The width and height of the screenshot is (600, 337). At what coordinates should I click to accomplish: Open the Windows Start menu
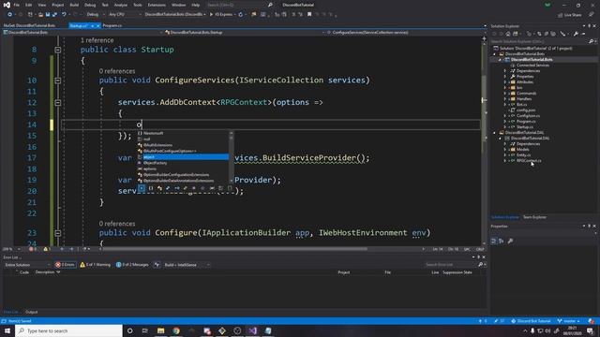pos(7,330)
